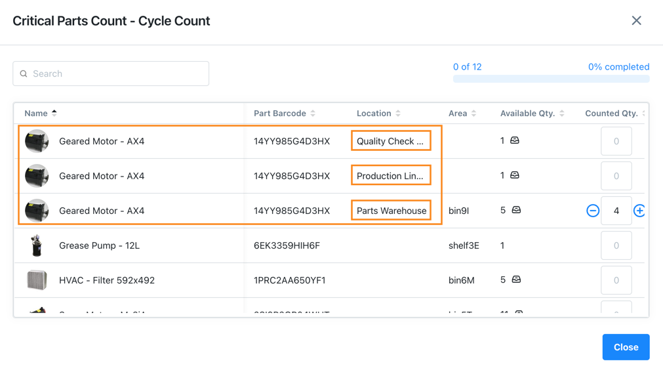Click 'Geared Motor - AX4' name in Quality Check row

(102, 141)
